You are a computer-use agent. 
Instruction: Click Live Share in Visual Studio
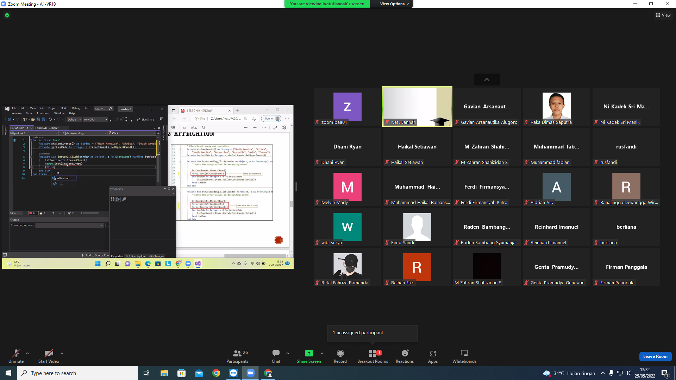click(x=146, y=120)
